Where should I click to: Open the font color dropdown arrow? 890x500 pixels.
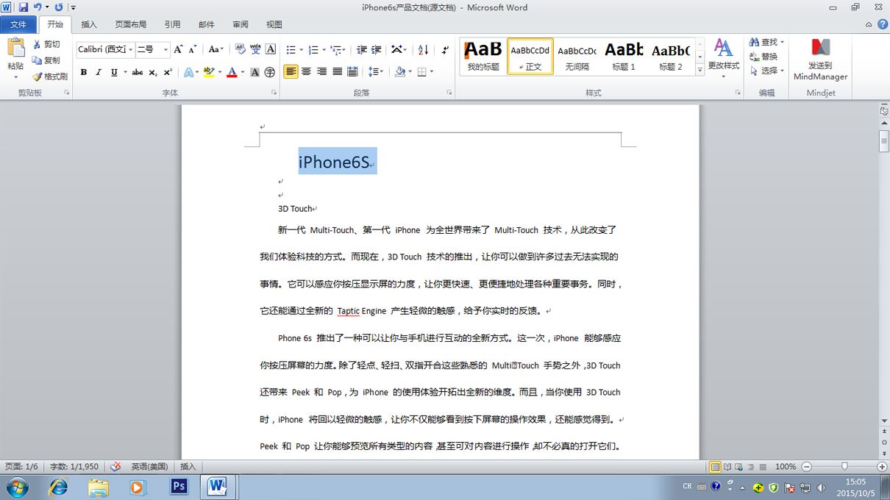click(242, 72)
